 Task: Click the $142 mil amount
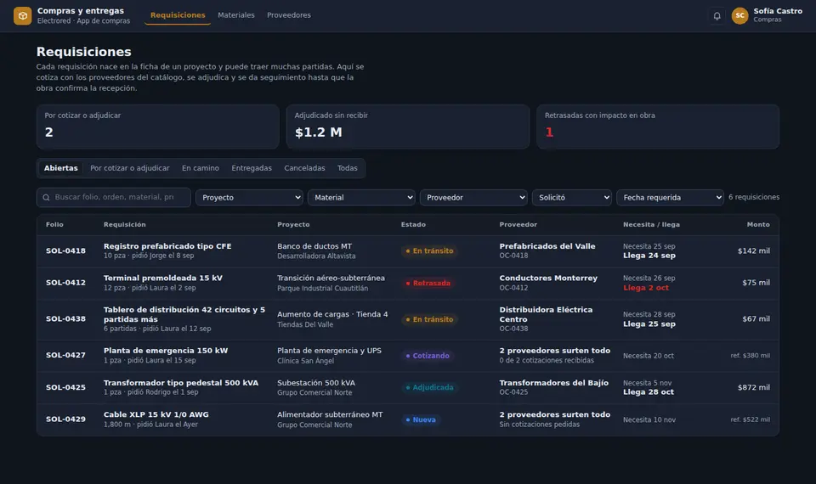pyautogui.click(x=754, y=250)
